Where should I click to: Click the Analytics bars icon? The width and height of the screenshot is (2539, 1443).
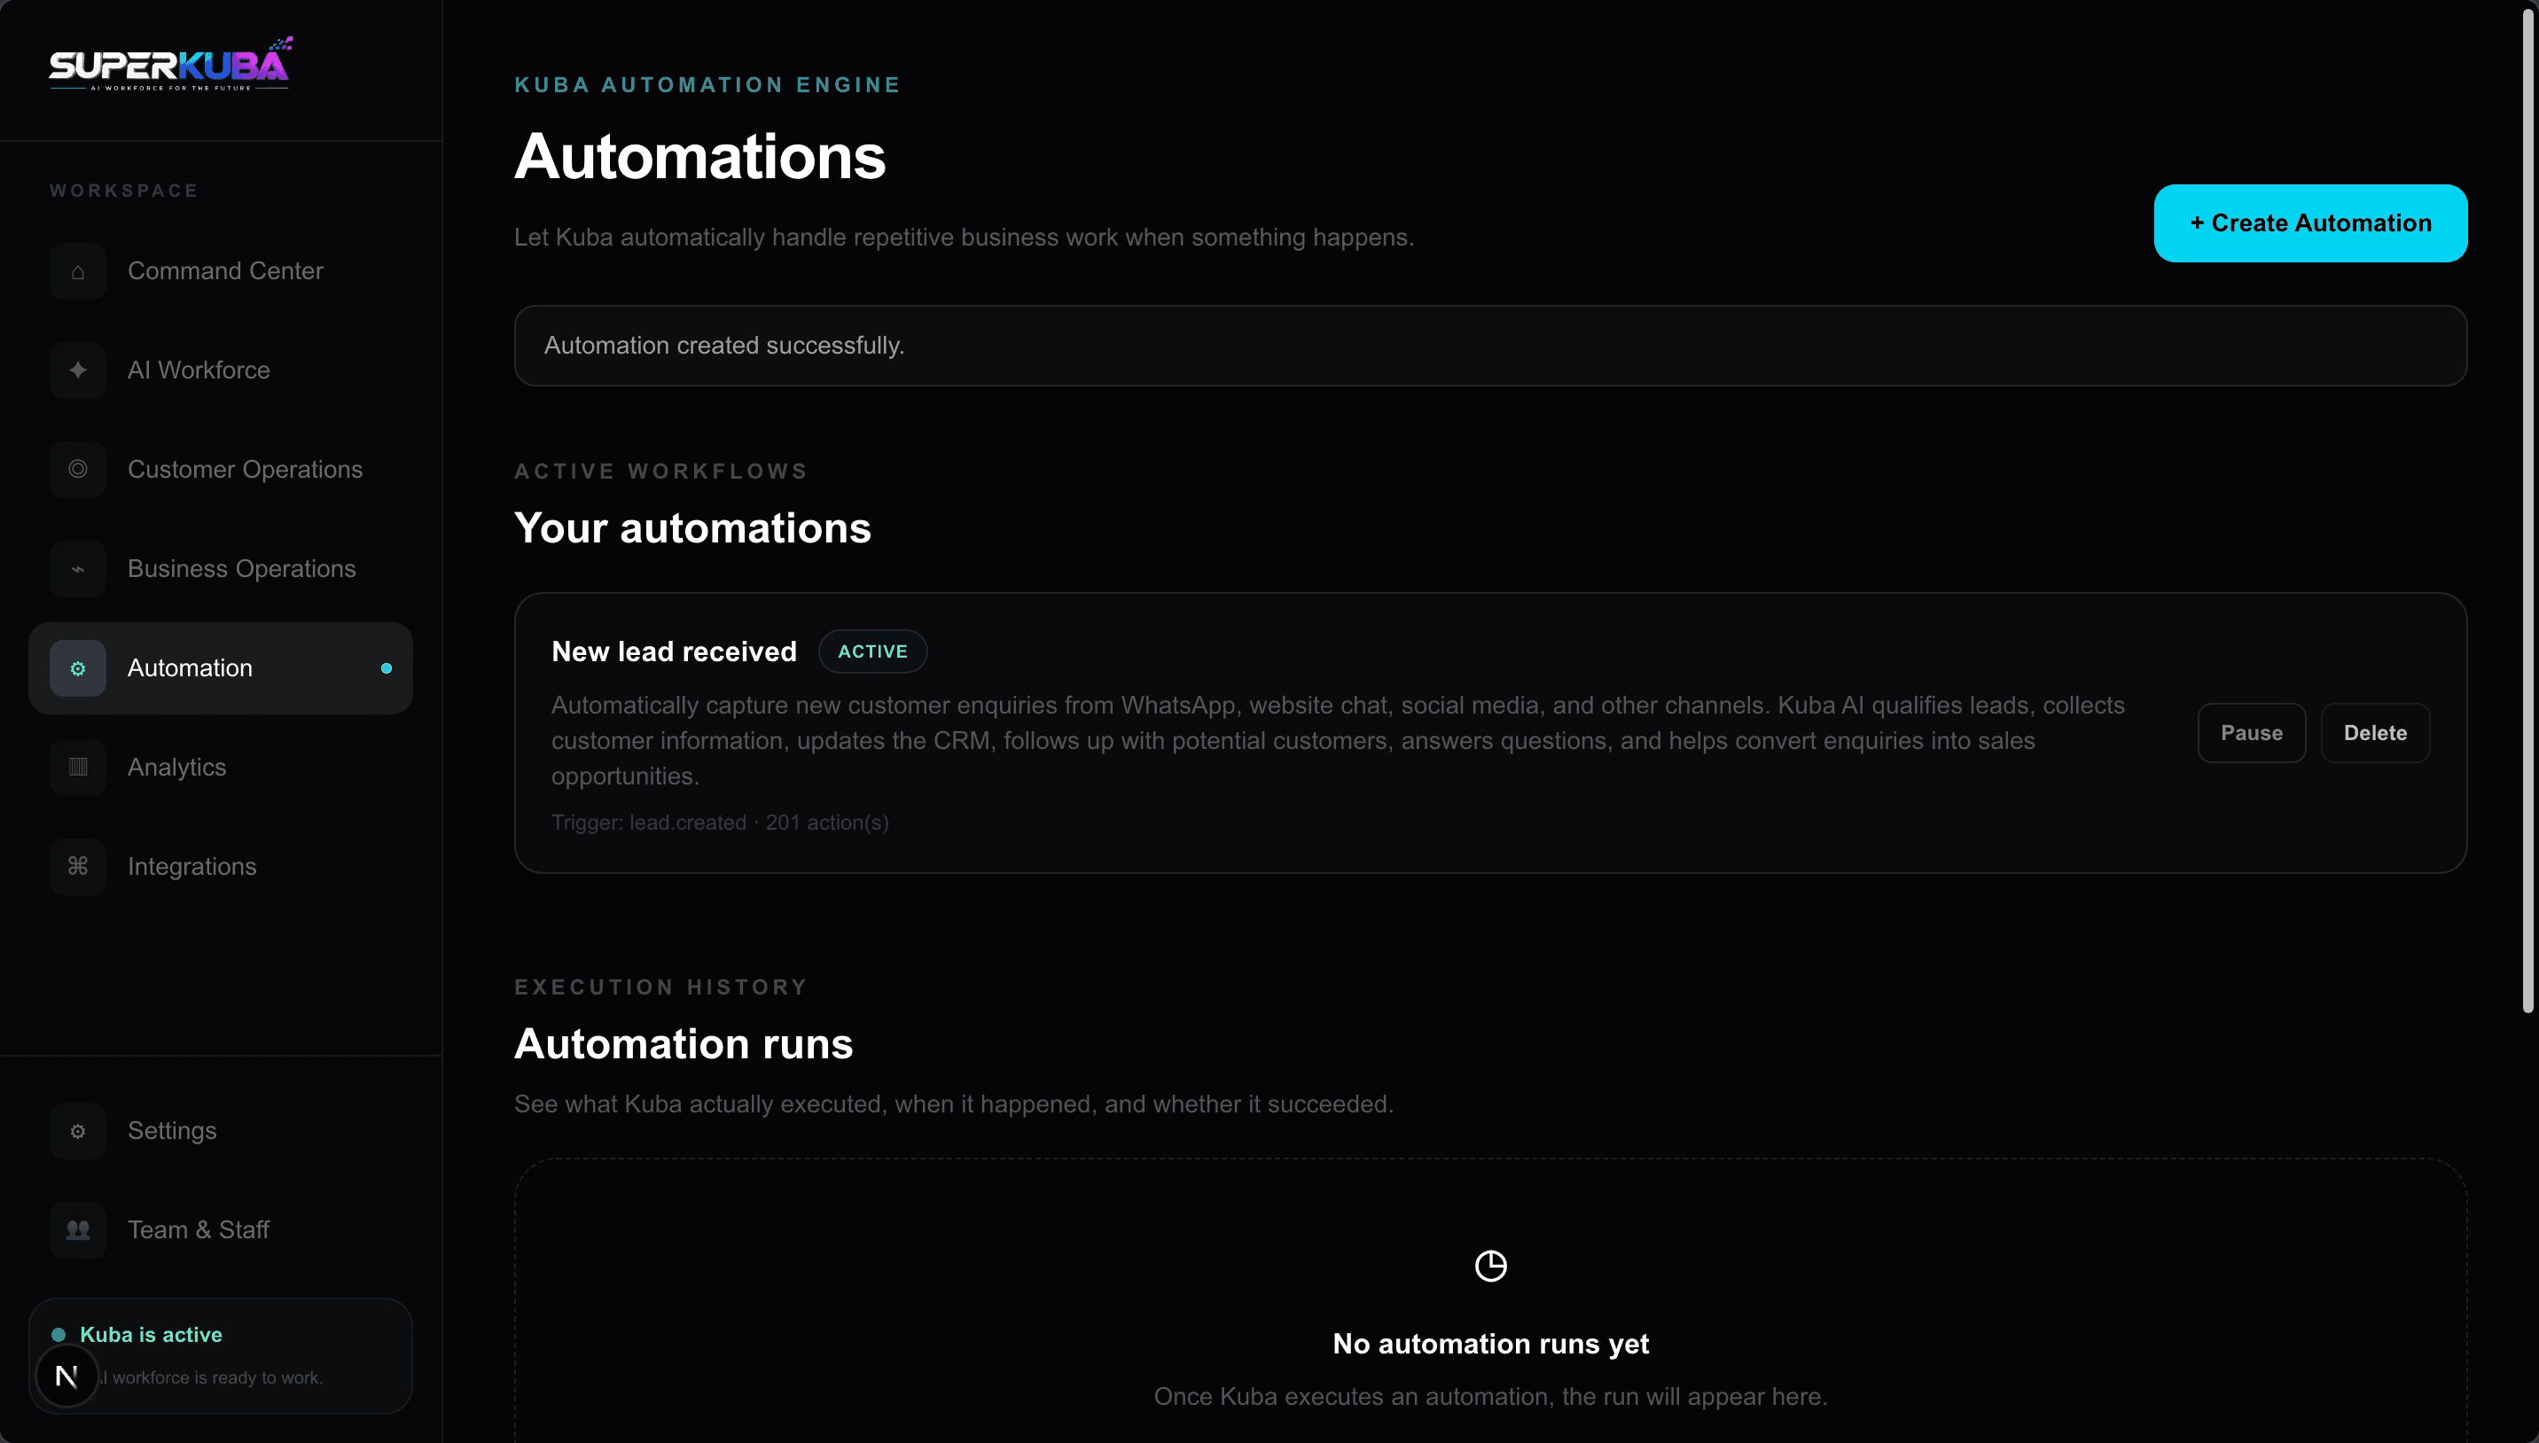77,767
